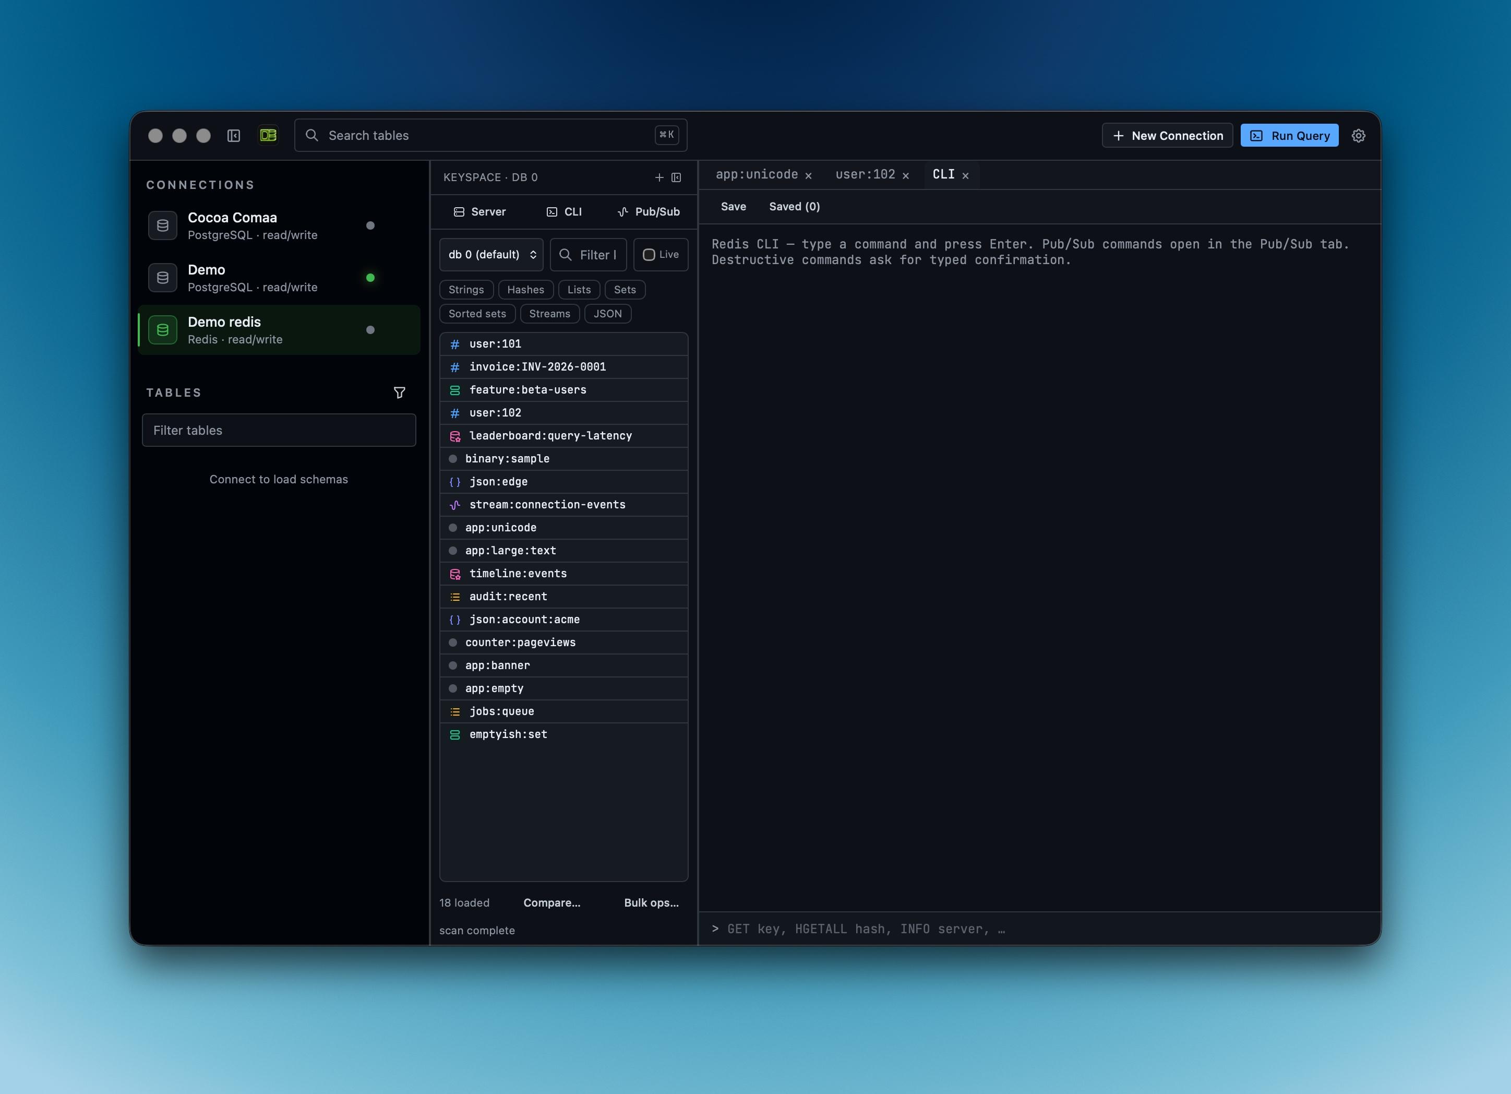Viewport: 1511px width, 1094px height.
Task: Click the Run Query button
Action: coord(1289,135)
